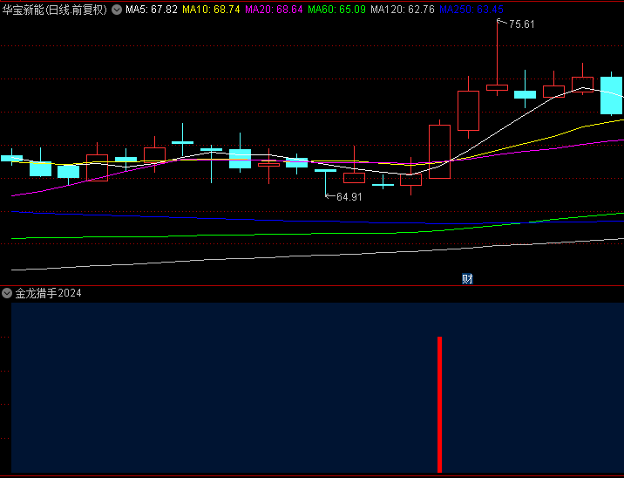
Task: Click the MA250 blue label
Action: click(x=471, y=10)
